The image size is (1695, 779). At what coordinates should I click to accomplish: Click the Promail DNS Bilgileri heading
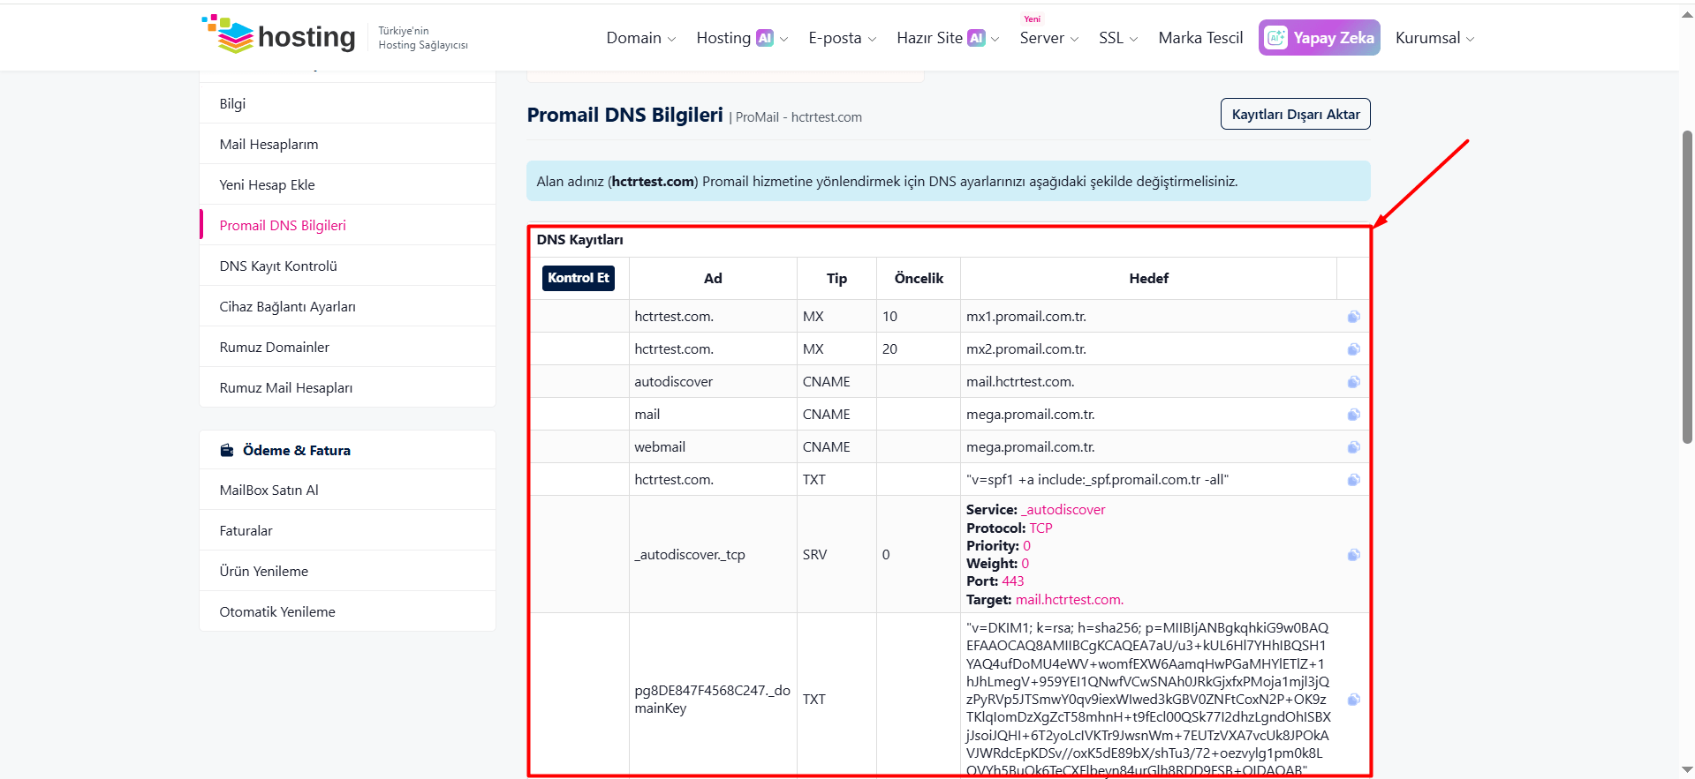[x=624, y=115]
